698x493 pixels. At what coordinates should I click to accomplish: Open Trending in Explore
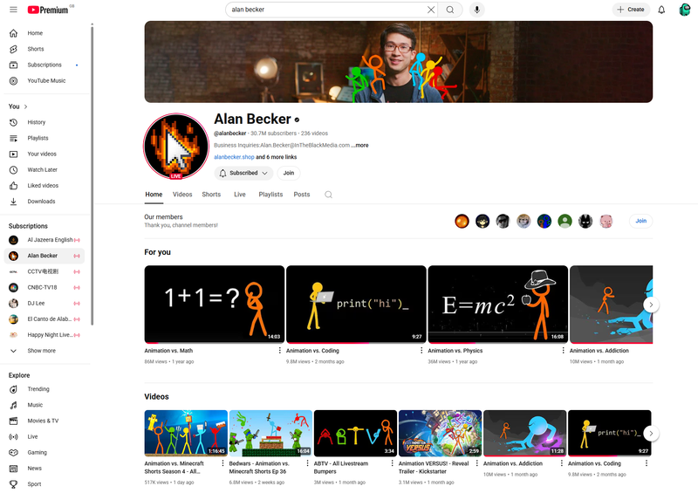pyautogui.click(x=44, y=389)
